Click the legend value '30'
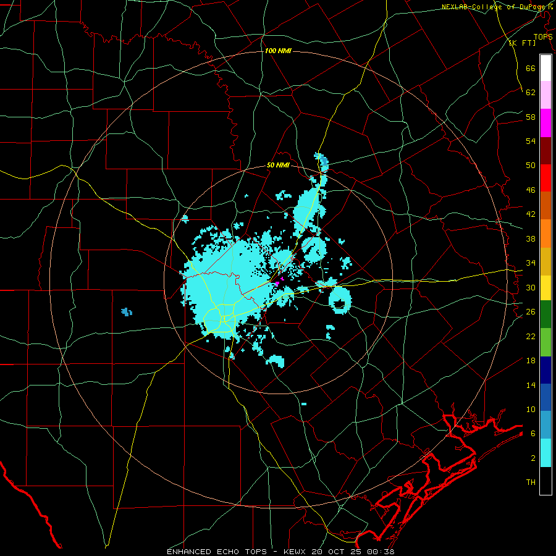Screen dimensions: 556x556 pyautogui.click(x=531, y=287)
